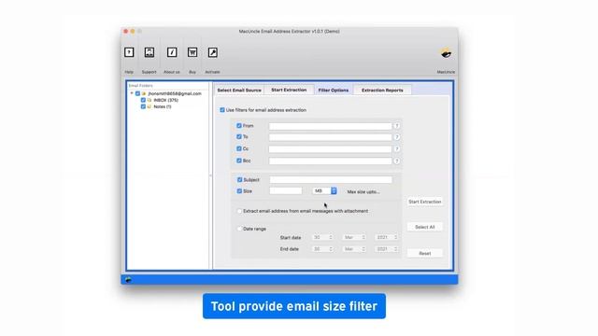Click the MacUncle logo icon
The width and height of the screenshot is (598, 336).
[446, 53]
